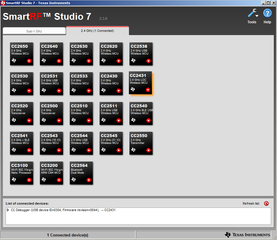The height and width of the screenshot is (240, 277).
Task: Select the CC2510 Wireless MCU tile
Action: coord(81,114)
